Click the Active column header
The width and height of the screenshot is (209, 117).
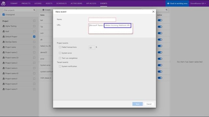pyautogui.click(x=159, y=15)
